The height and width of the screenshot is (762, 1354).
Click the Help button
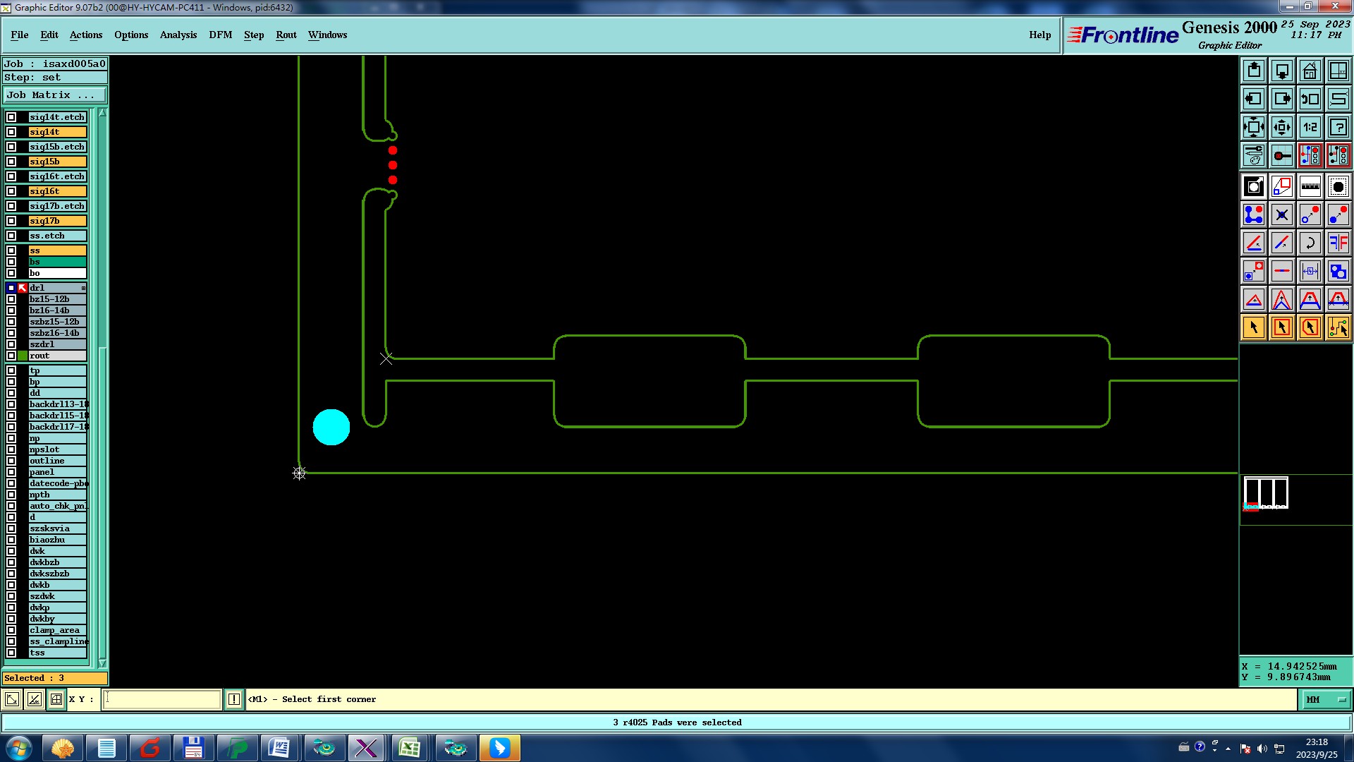[x=1039, y=35]
